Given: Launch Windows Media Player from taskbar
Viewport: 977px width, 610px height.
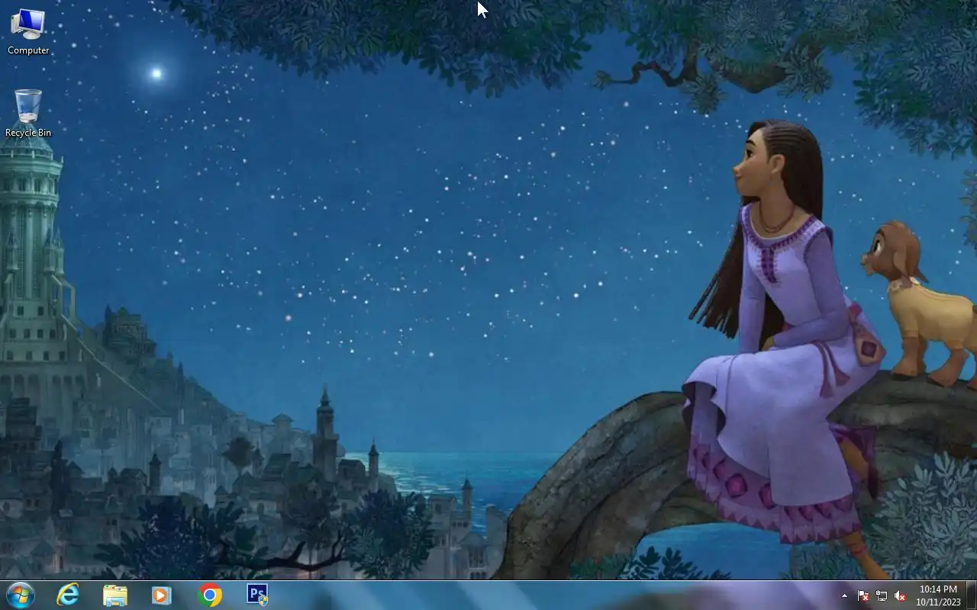Looking at the screenshot, I should click(x=162, y=595).
